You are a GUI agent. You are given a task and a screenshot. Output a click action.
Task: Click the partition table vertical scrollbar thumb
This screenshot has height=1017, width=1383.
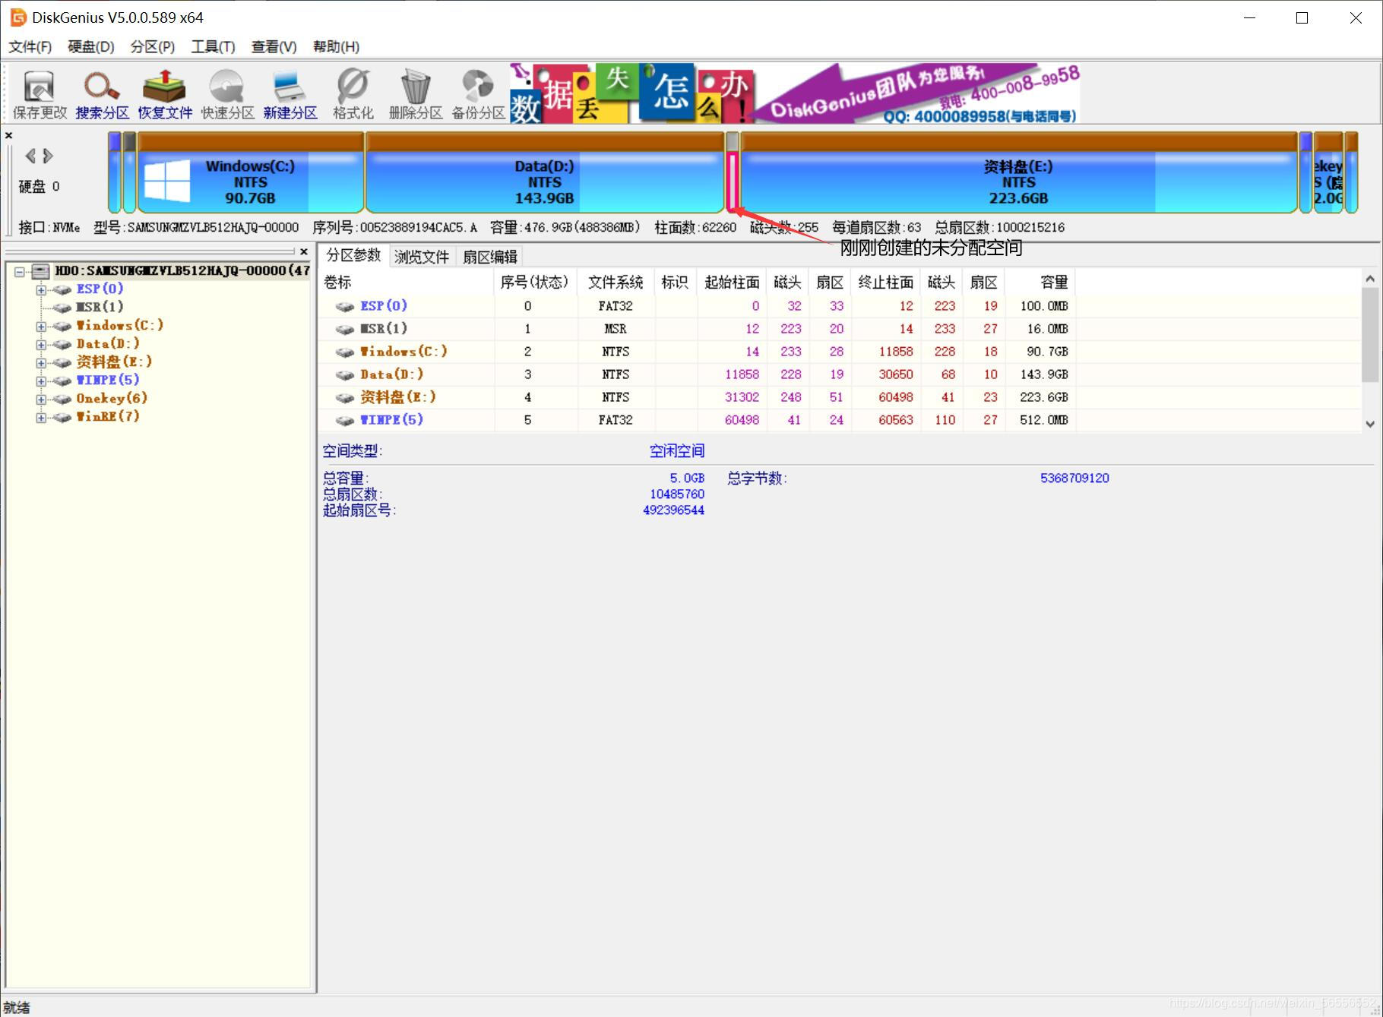tap(1370, 334)
